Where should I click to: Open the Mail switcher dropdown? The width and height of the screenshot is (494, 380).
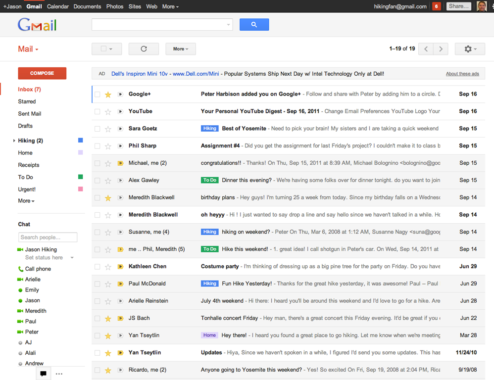(x=28, y=49)
